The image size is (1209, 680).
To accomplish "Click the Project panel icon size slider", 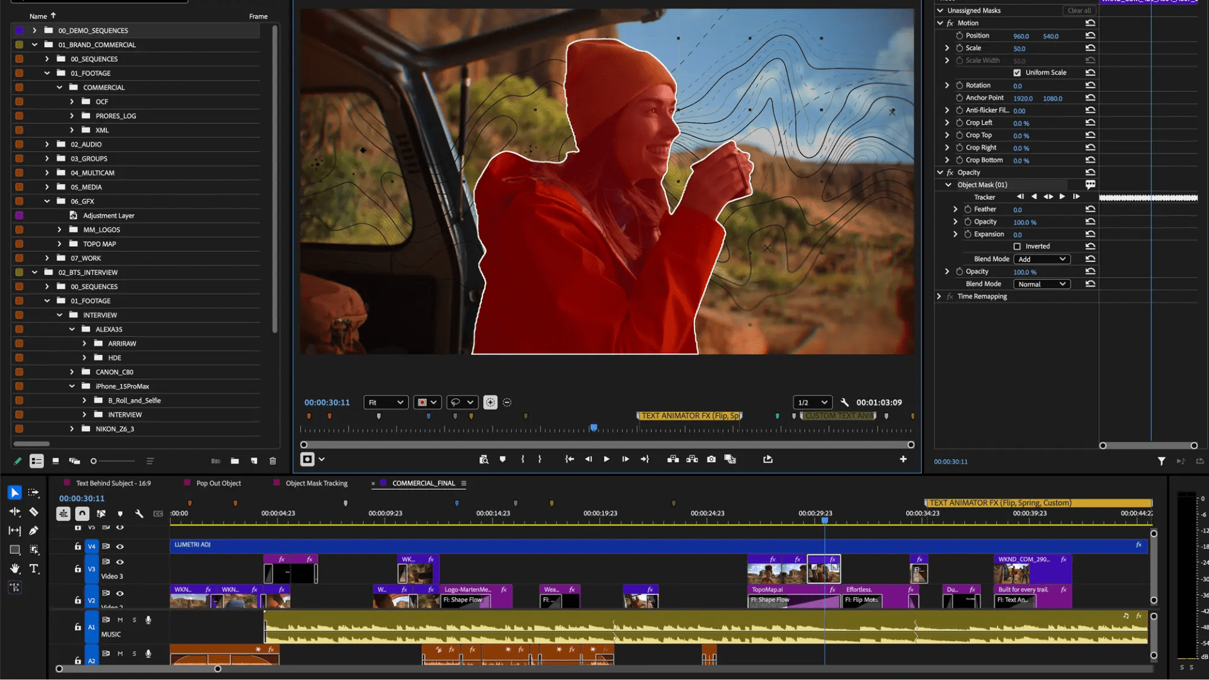I will tap(94, 462).
